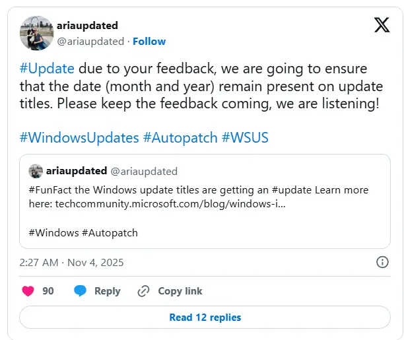Click the pink heart like icon
Image resolution: width=404 pixels, height=340 pixels.
pos(28,291)
